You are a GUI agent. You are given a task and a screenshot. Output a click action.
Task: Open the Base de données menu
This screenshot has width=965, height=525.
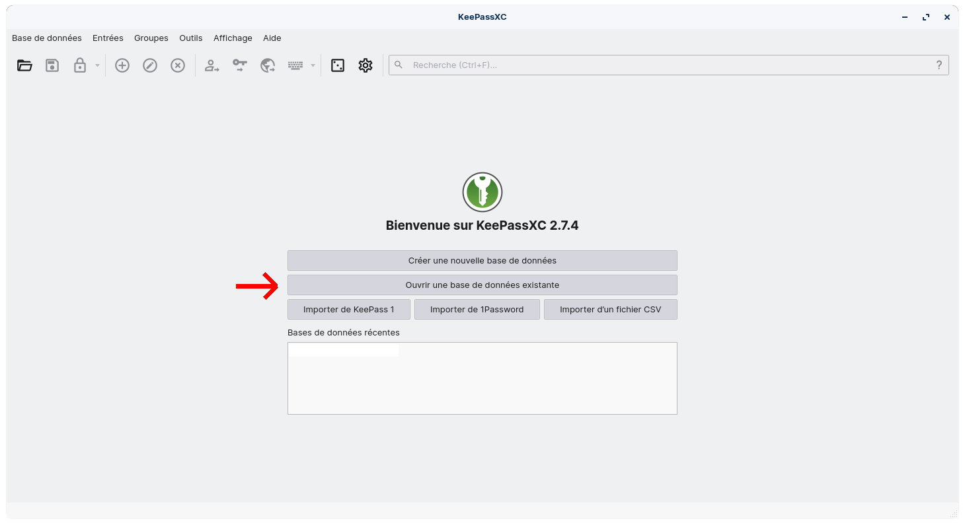[47, 38]
